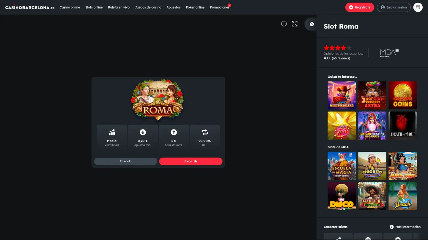Open Slots online menu
The width and height of the screenshot is (428, 240).
(94, 7)
